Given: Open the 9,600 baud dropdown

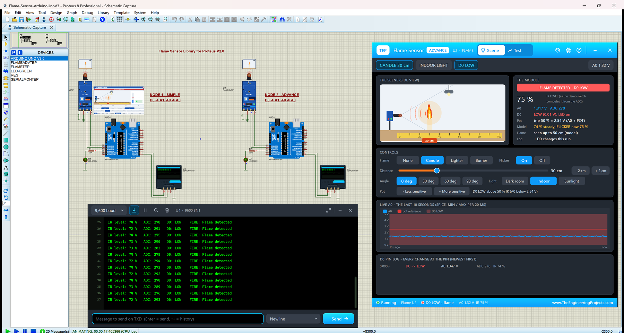Looking at the screenshot, I should [109, 210].
